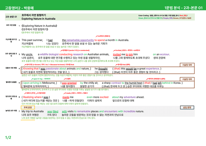This screenshot has width=206, height=146.
Task: Click the annotation 'invited_5형식 + 목적어 + to부정사'
Action: click(128, 50)
